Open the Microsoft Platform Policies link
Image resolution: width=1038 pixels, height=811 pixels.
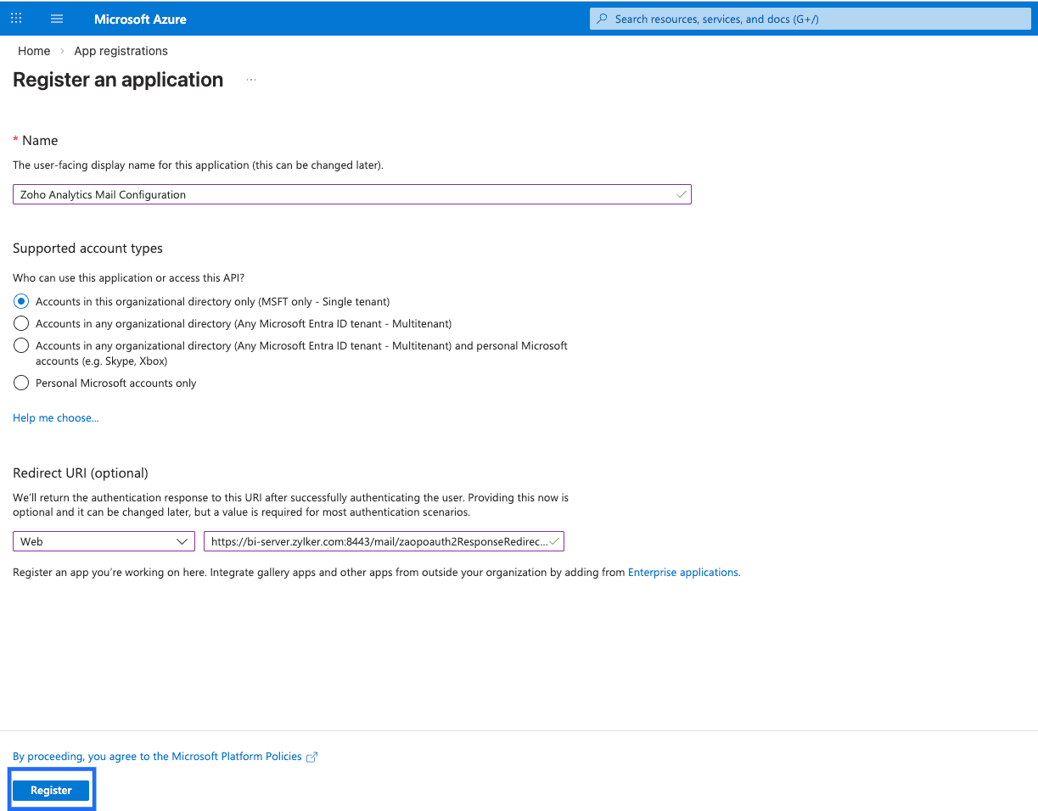157,757
